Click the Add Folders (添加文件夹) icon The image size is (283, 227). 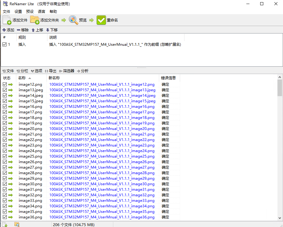(35, 20)
